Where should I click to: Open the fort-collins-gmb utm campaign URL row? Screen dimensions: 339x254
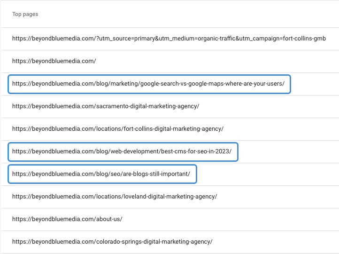pos(169,39)
